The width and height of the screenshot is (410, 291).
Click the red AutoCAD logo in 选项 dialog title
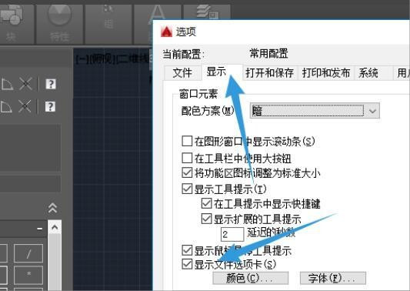pos(167,32)
